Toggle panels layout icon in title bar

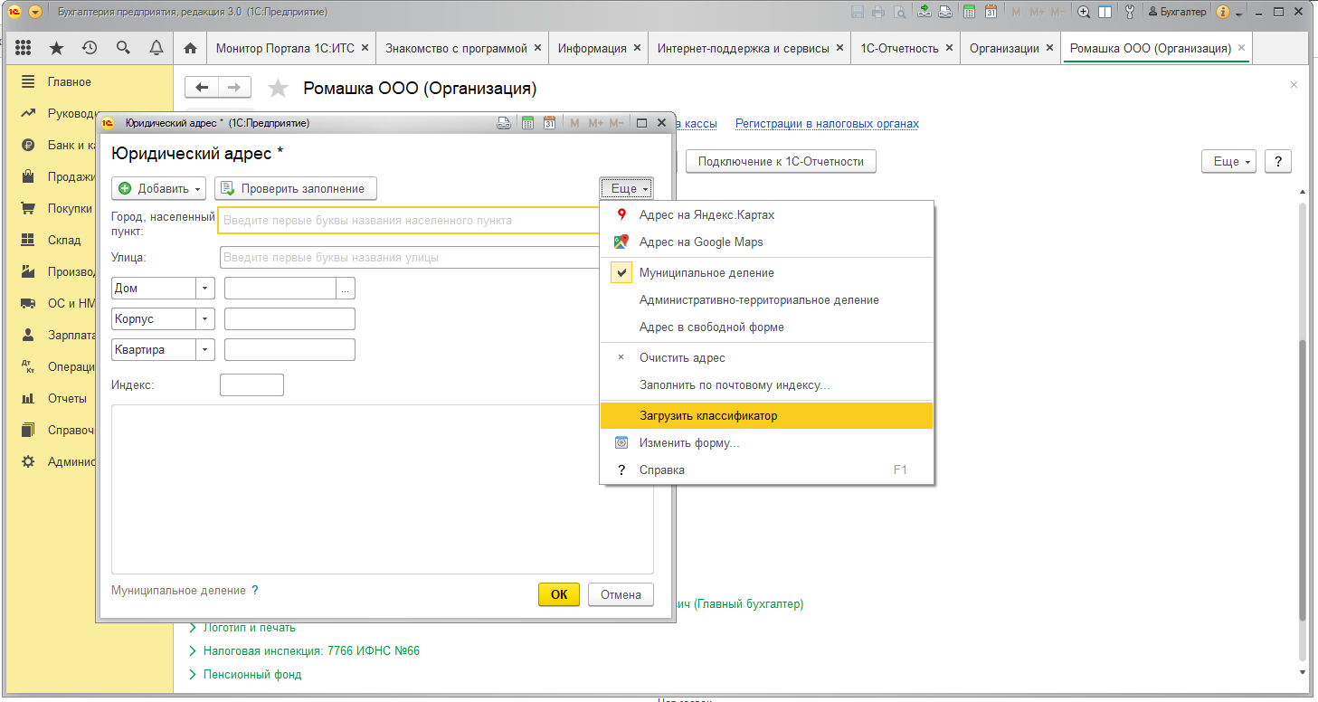click(x=1105, y=12)
